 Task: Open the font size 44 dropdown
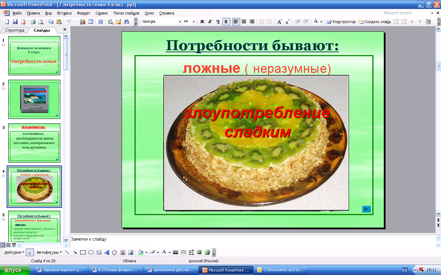tap(194, 22)
